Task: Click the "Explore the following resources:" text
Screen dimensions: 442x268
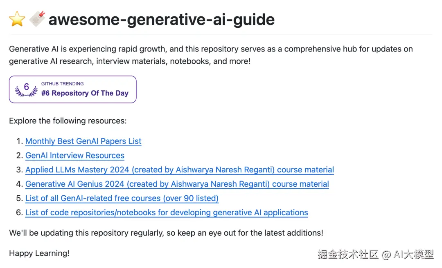Action: pos(68,121)
